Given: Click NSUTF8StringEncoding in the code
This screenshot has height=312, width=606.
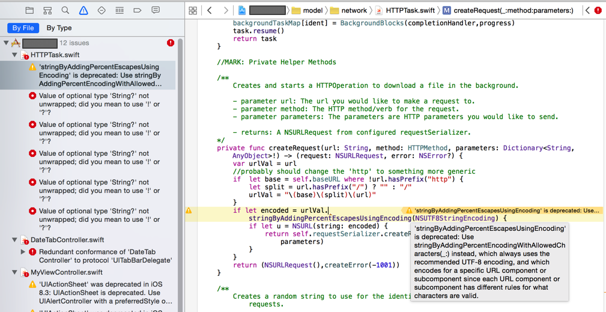Looking at the screenshot, I should pyautogui.click(x=456, y=218).
